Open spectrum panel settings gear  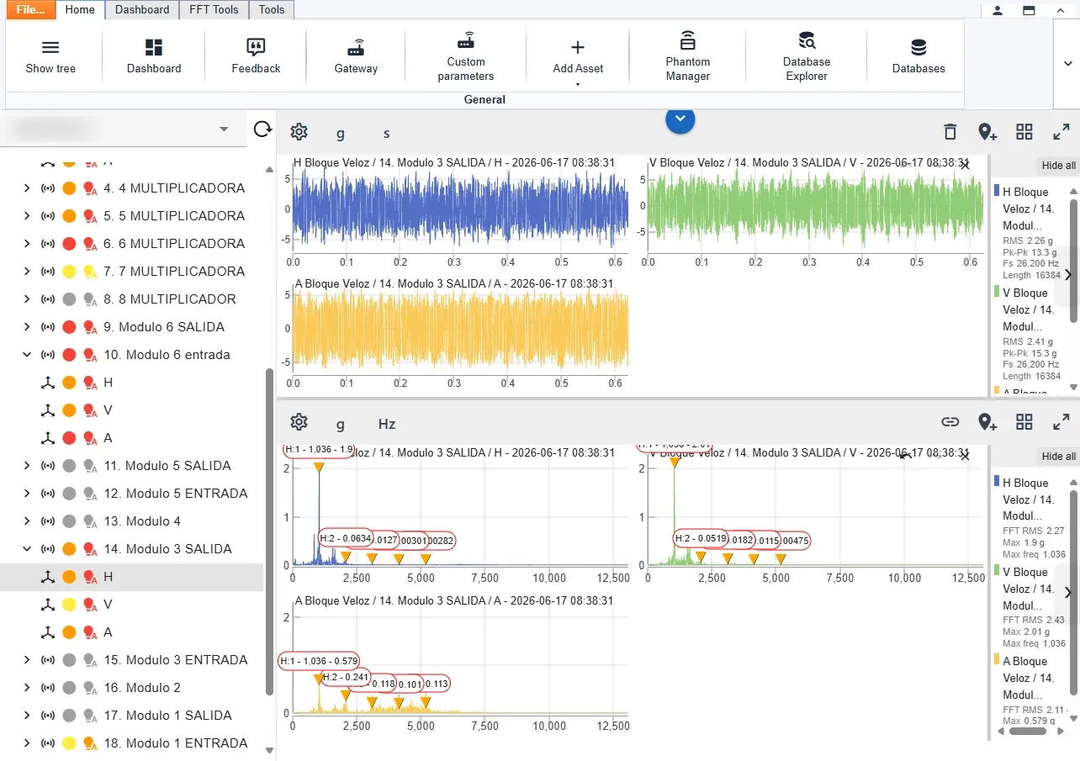coord(299,422)
